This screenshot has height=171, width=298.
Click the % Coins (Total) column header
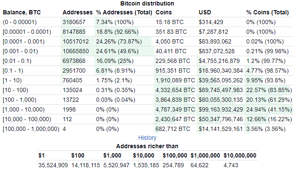[x=268, y=12]
